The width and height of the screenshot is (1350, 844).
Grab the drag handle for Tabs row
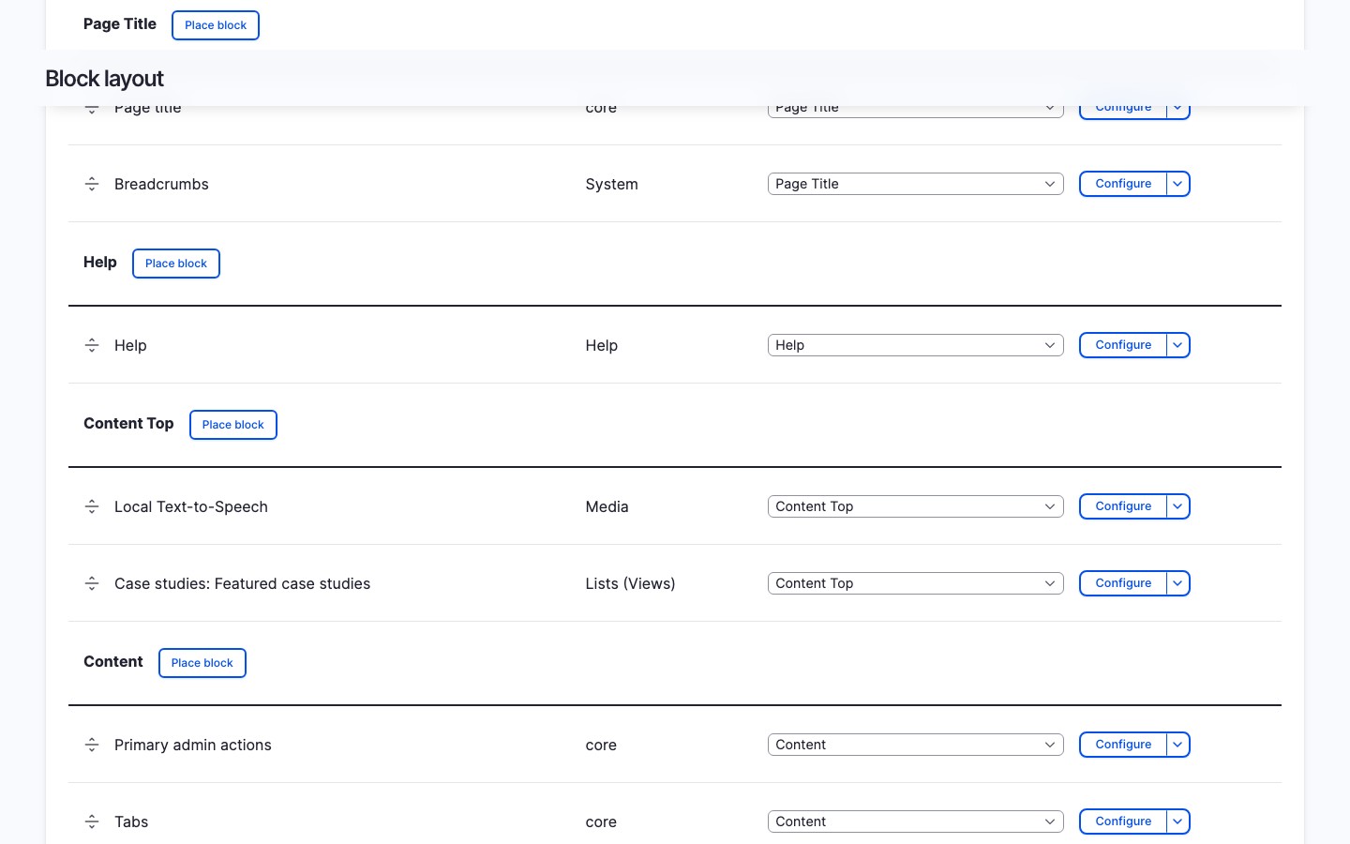pyautogui.click(x=92, y=821)
